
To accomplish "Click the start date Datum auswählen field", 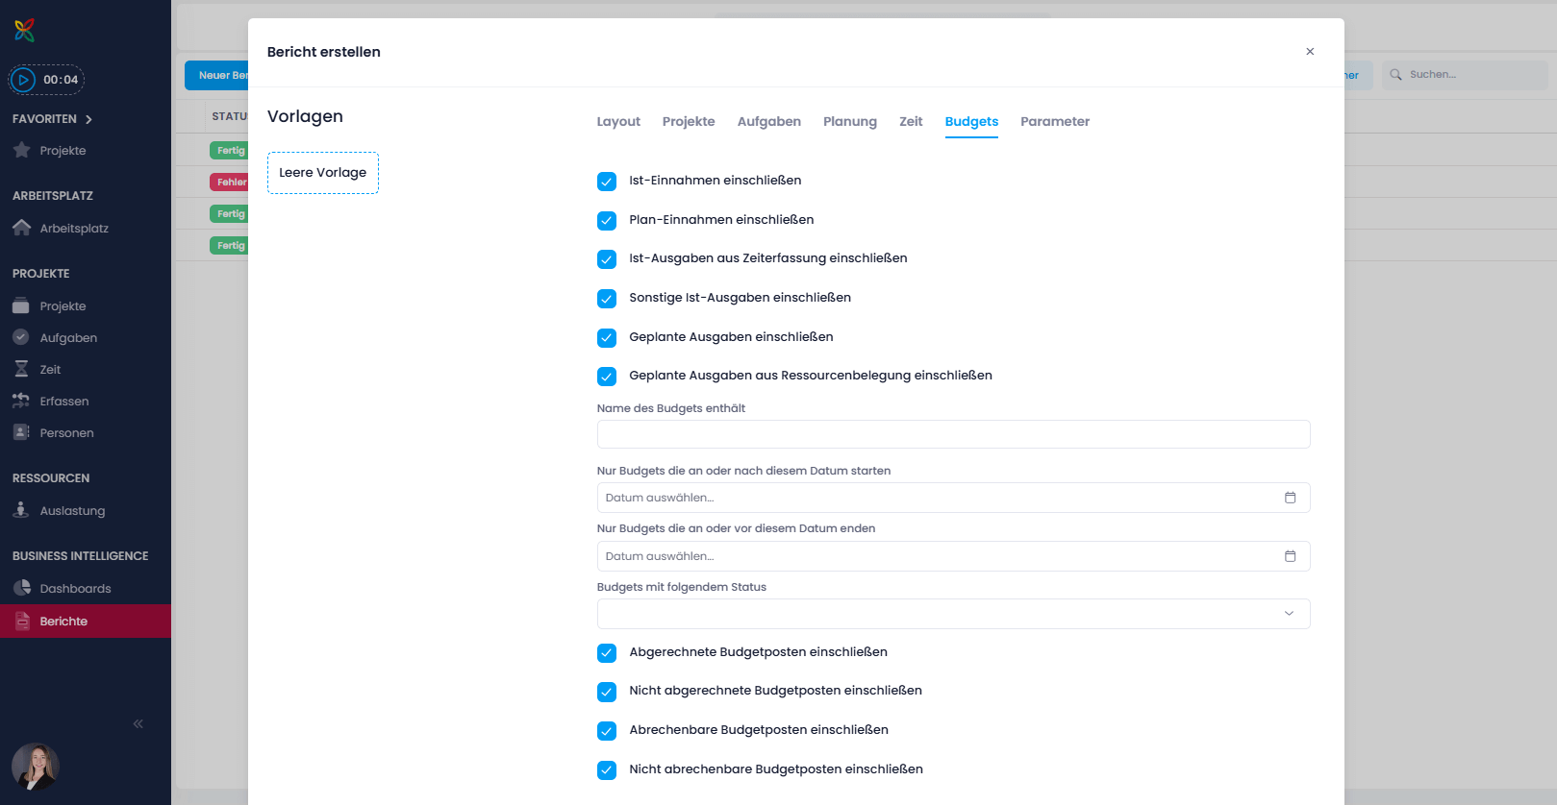I will [x=953, y=498].
